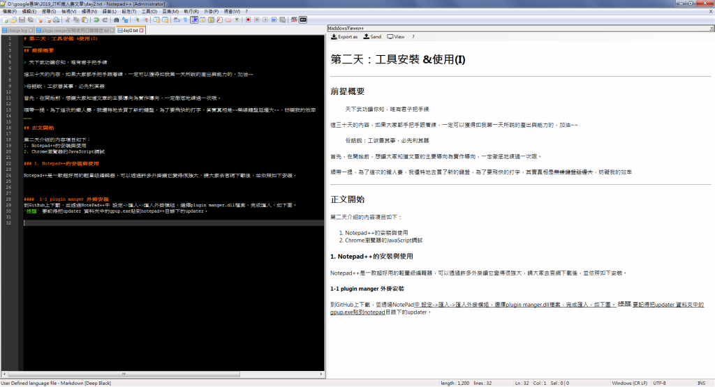This screenshot has height=387, width=715.
Task: Click the Print icon in toolbar
Action: click(x=56, y=20)
